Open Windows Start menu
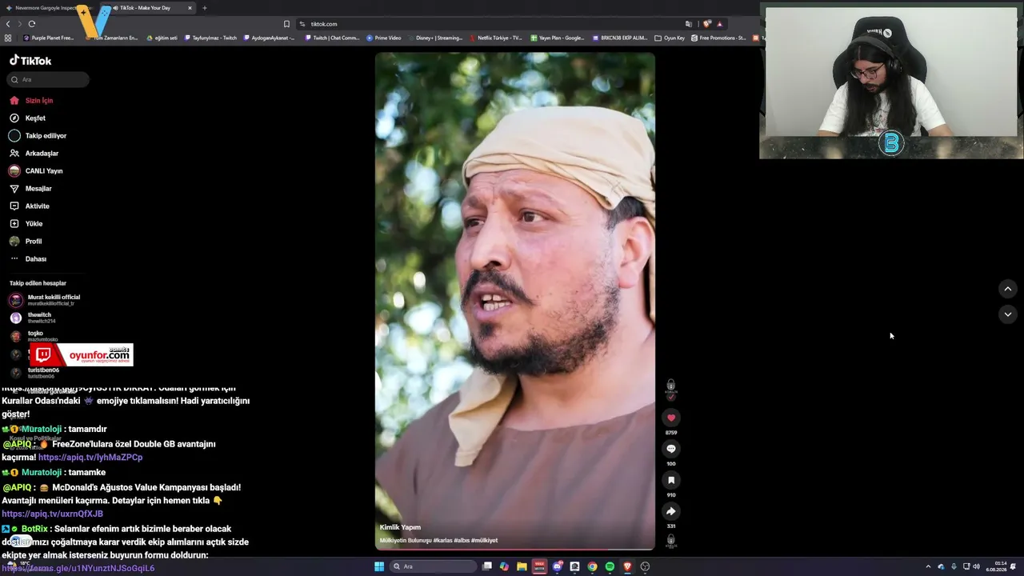1024x576 pixels. click(379, 566)
